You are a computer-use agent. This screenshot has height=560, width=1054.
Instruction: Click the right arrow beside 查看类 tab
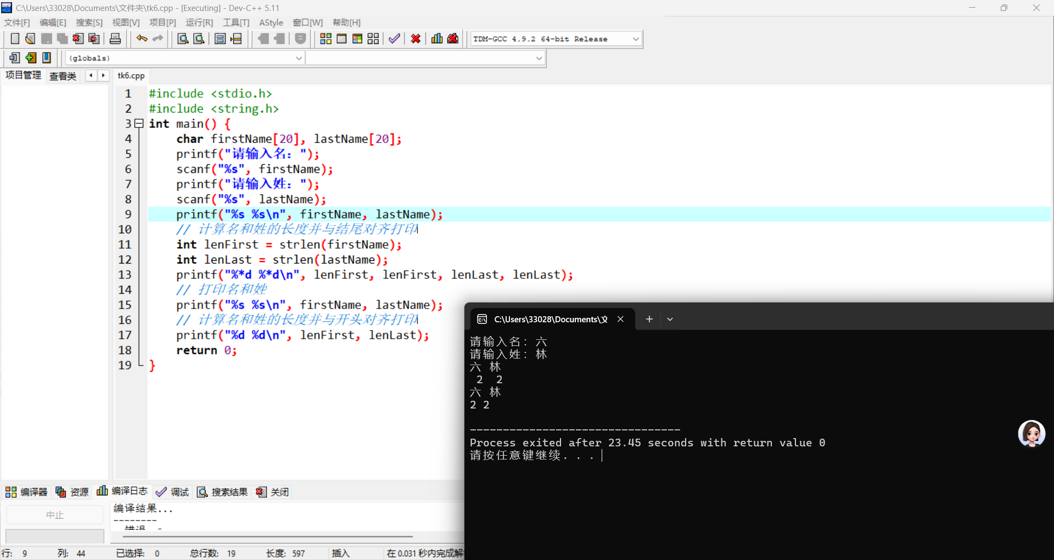click(103, 76)
